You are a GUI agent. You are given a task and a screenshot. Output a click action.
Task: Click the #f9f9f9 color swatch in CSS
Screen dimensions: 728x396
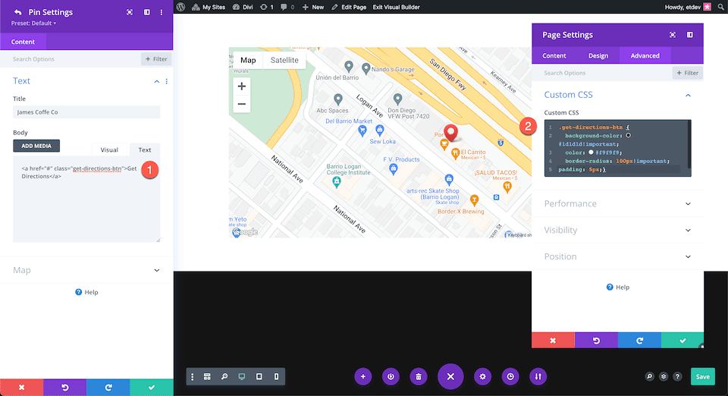tap(591, 152)
